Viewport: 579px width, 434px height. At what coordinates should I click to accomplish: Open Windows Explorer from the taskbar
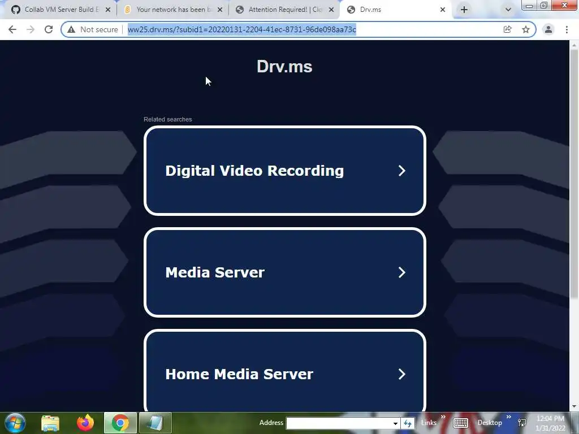(x=50, y=423)
